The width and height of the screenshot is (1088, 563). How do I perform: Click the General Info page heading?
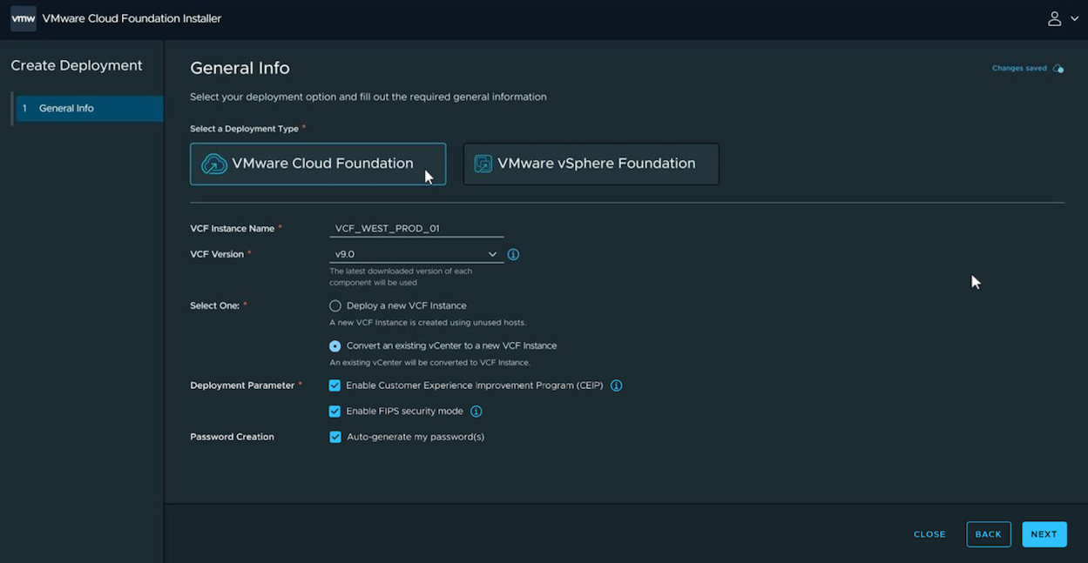point(240,68)
